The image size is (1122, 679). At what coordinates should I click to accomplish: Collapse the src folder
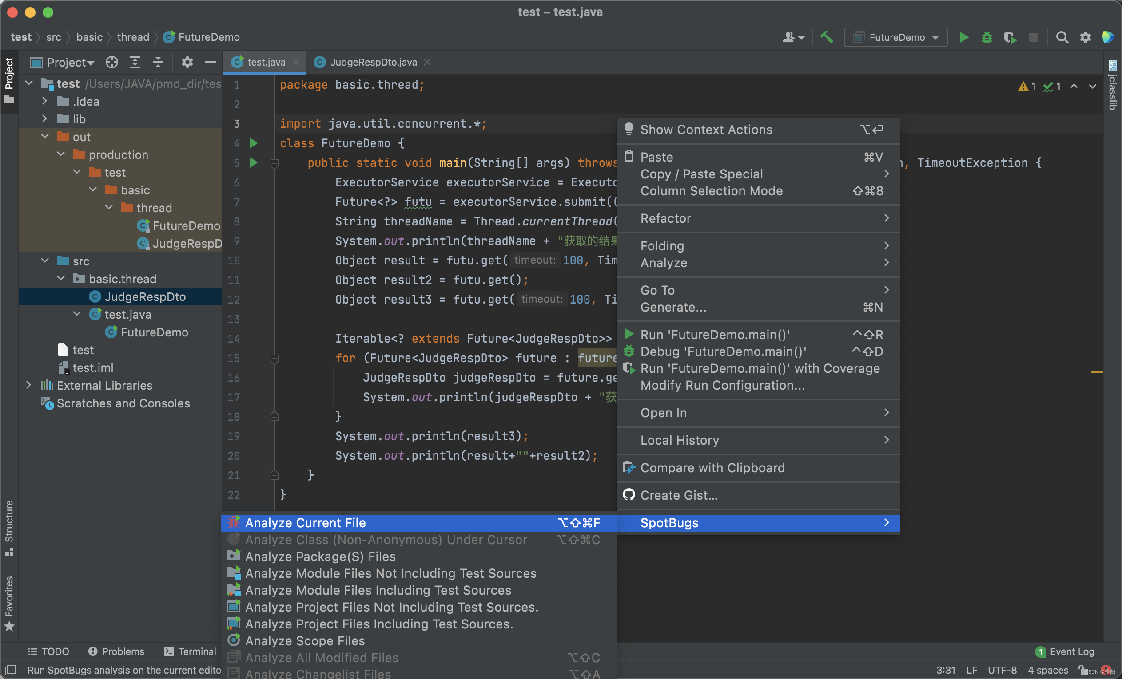pyautogui.click(x=44, y=261)
